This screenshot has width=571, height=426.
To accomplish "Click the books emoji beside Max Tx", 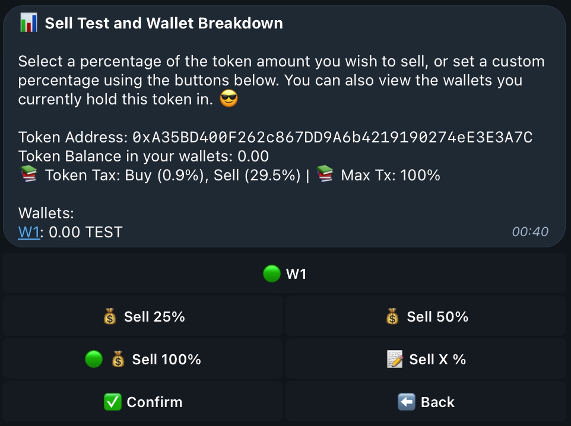I will 325,175.
